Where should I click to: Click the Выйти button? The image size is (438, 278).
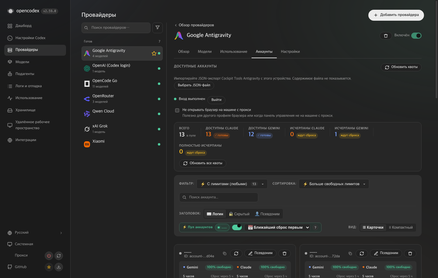[x=217, y=100]
